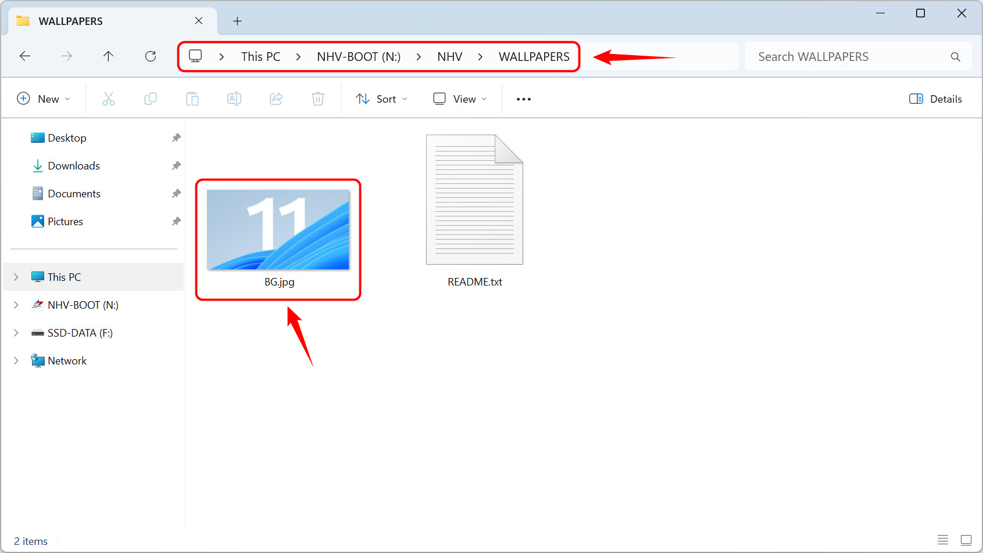Click the Share icon in toolbar
This screenshot has height=553, width=983.
[x=276, y=99]
